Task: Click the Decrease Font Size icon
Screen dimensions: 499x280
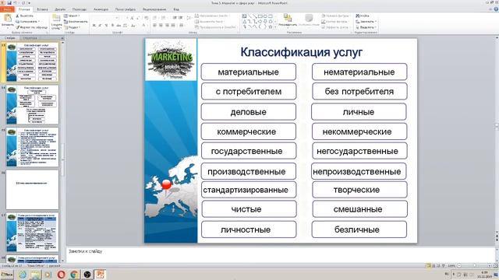Action: 138,18
